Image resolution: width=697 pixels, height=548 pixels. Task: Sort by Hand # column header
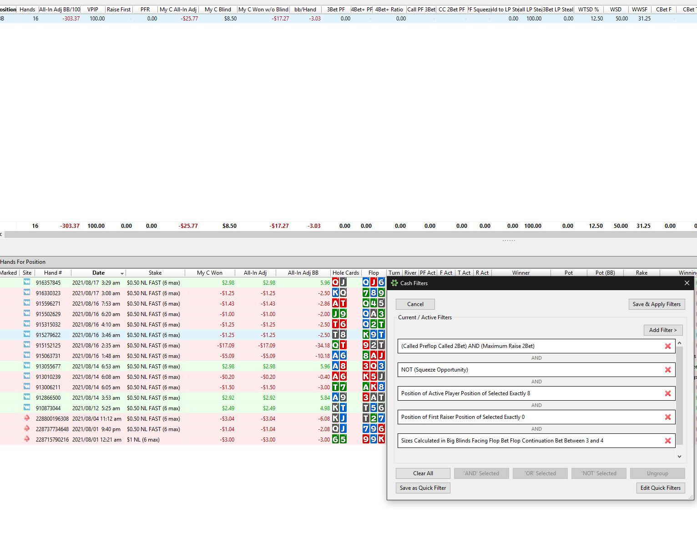pyautogui.click(x=53, y=273)
